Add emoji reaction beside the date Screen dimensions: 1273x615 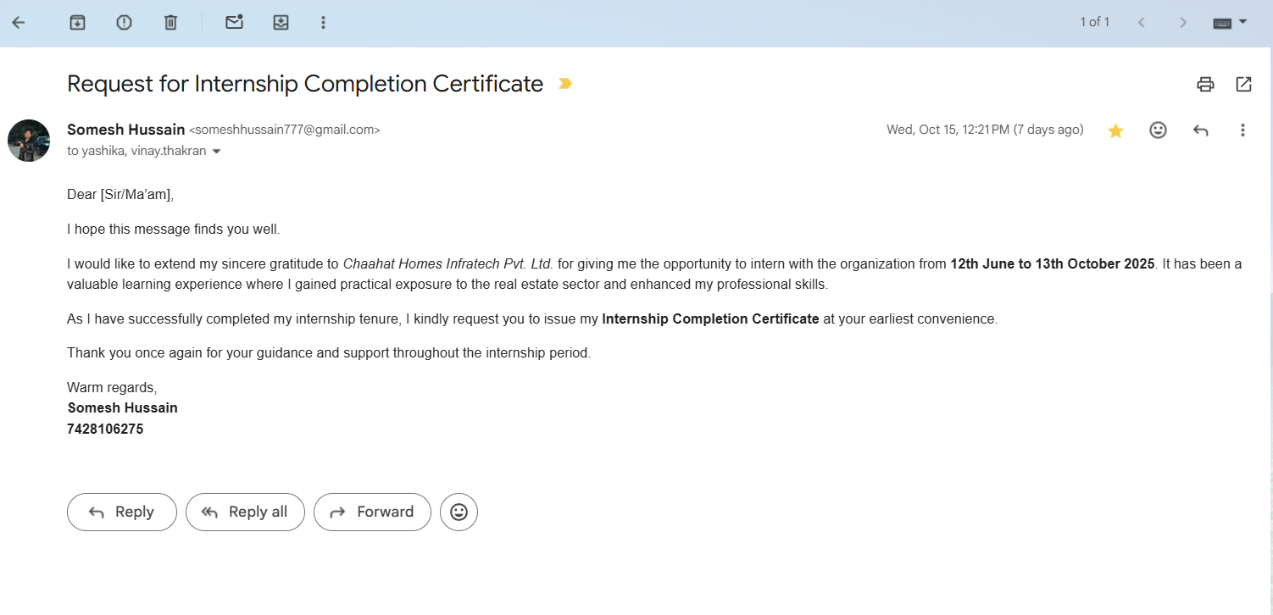coord(1158,130)
